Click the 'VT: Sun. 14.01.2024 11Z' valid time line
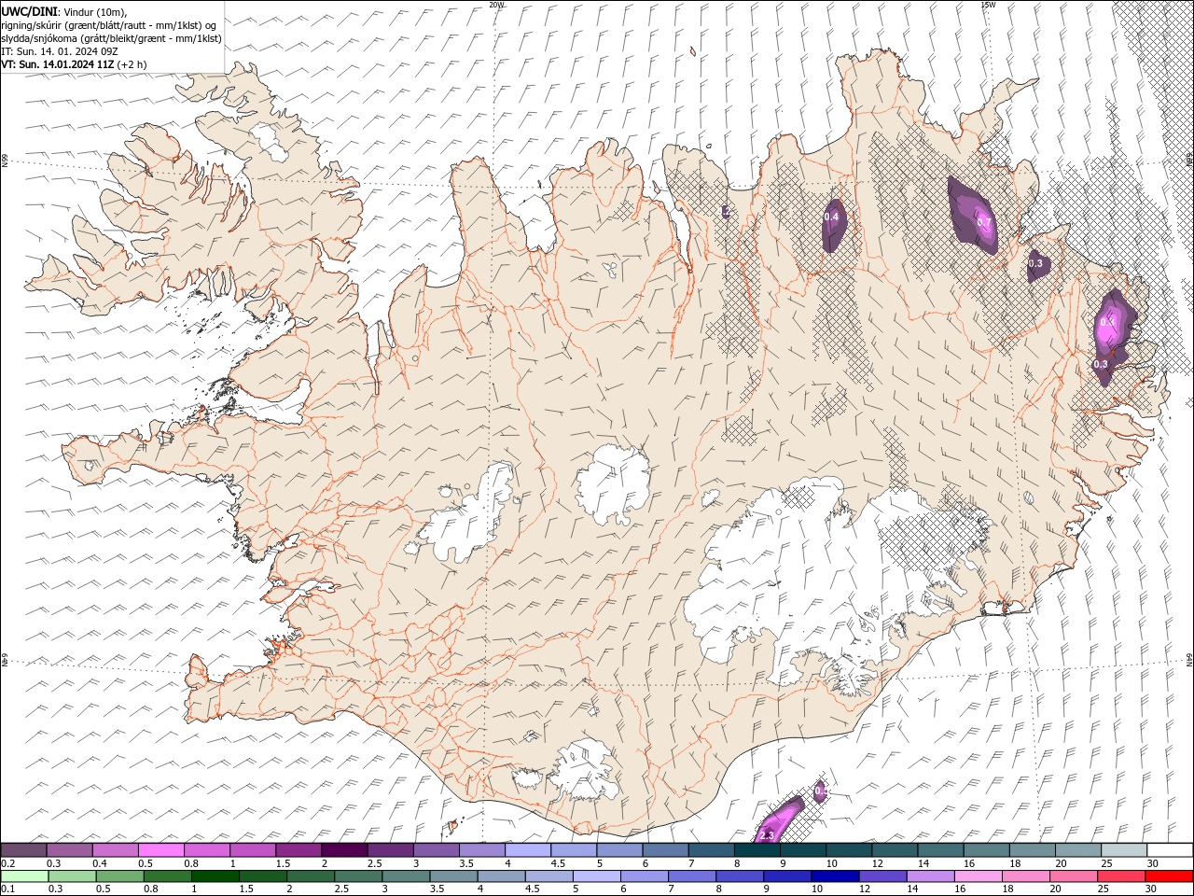The width and height of the screenshot is (1194, 896). click(57, 64)
